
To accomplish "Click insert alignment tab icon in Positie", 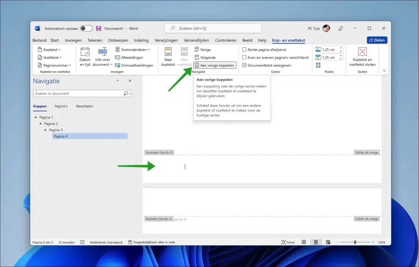I will pyautogui.click(x=318, y=65).
